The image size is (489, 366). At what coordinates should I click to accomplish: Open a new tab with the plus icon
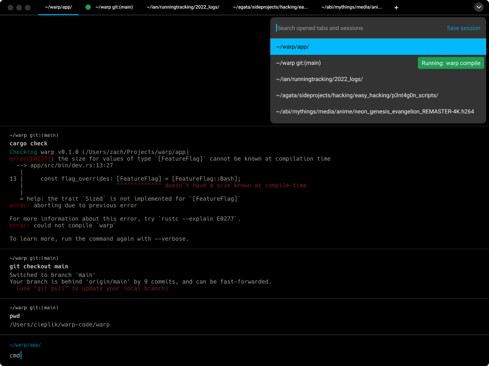[396, 8]
